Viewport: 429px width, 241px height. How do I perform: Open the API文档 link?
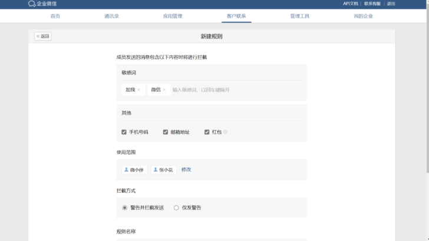pyautogui.click(x=351, y=4)
